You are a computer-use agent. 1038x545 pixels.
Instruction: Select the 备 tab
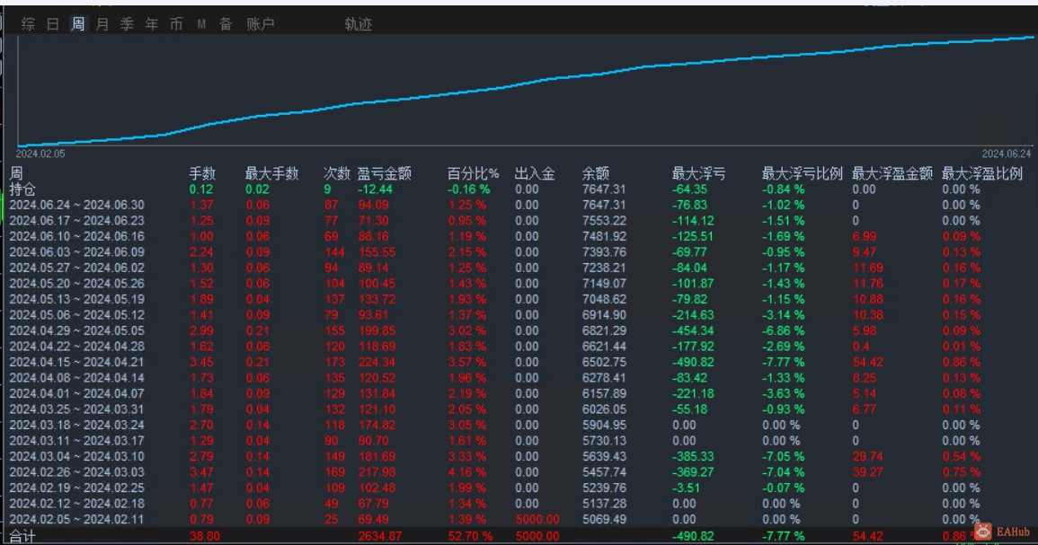(x=226, y=24)
